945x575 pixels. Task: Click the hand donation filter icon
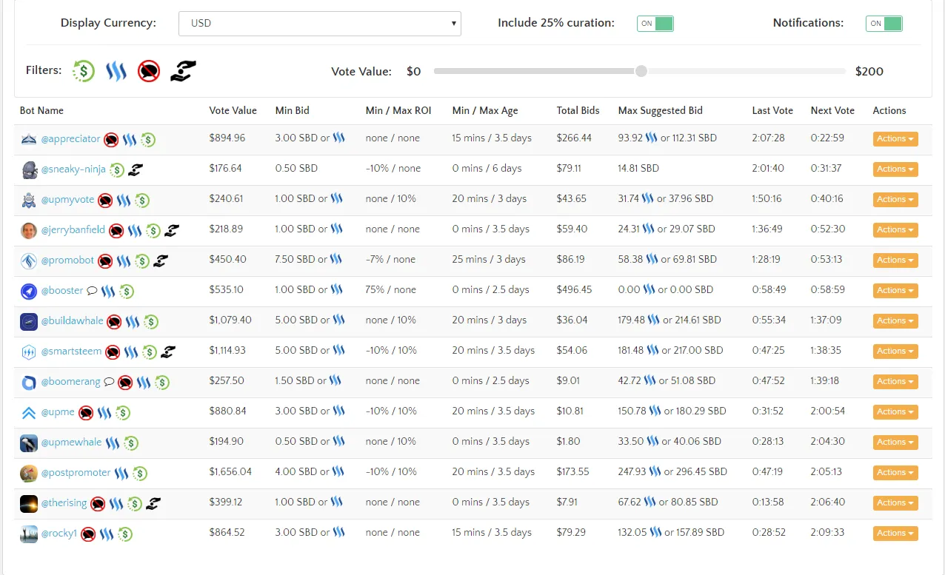coord(183,71)
